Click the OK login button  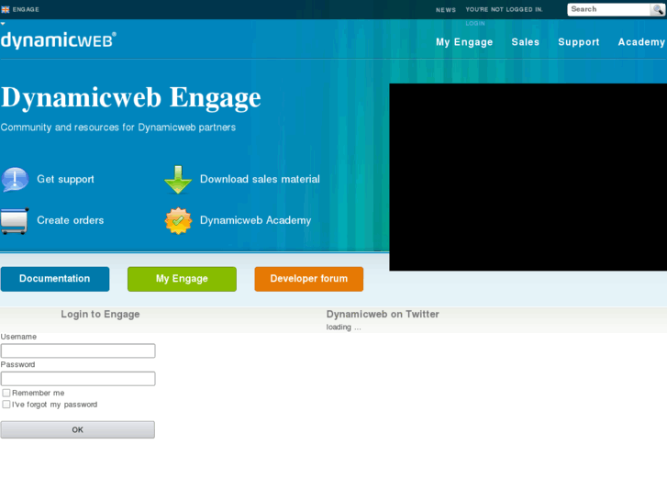pyautogui.click(x=78, y=429)
